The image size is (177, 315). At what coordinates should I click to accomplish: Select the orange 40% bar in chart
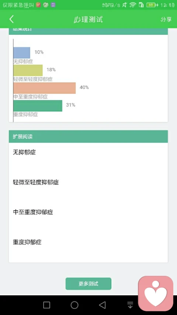[x=45, y=88]
